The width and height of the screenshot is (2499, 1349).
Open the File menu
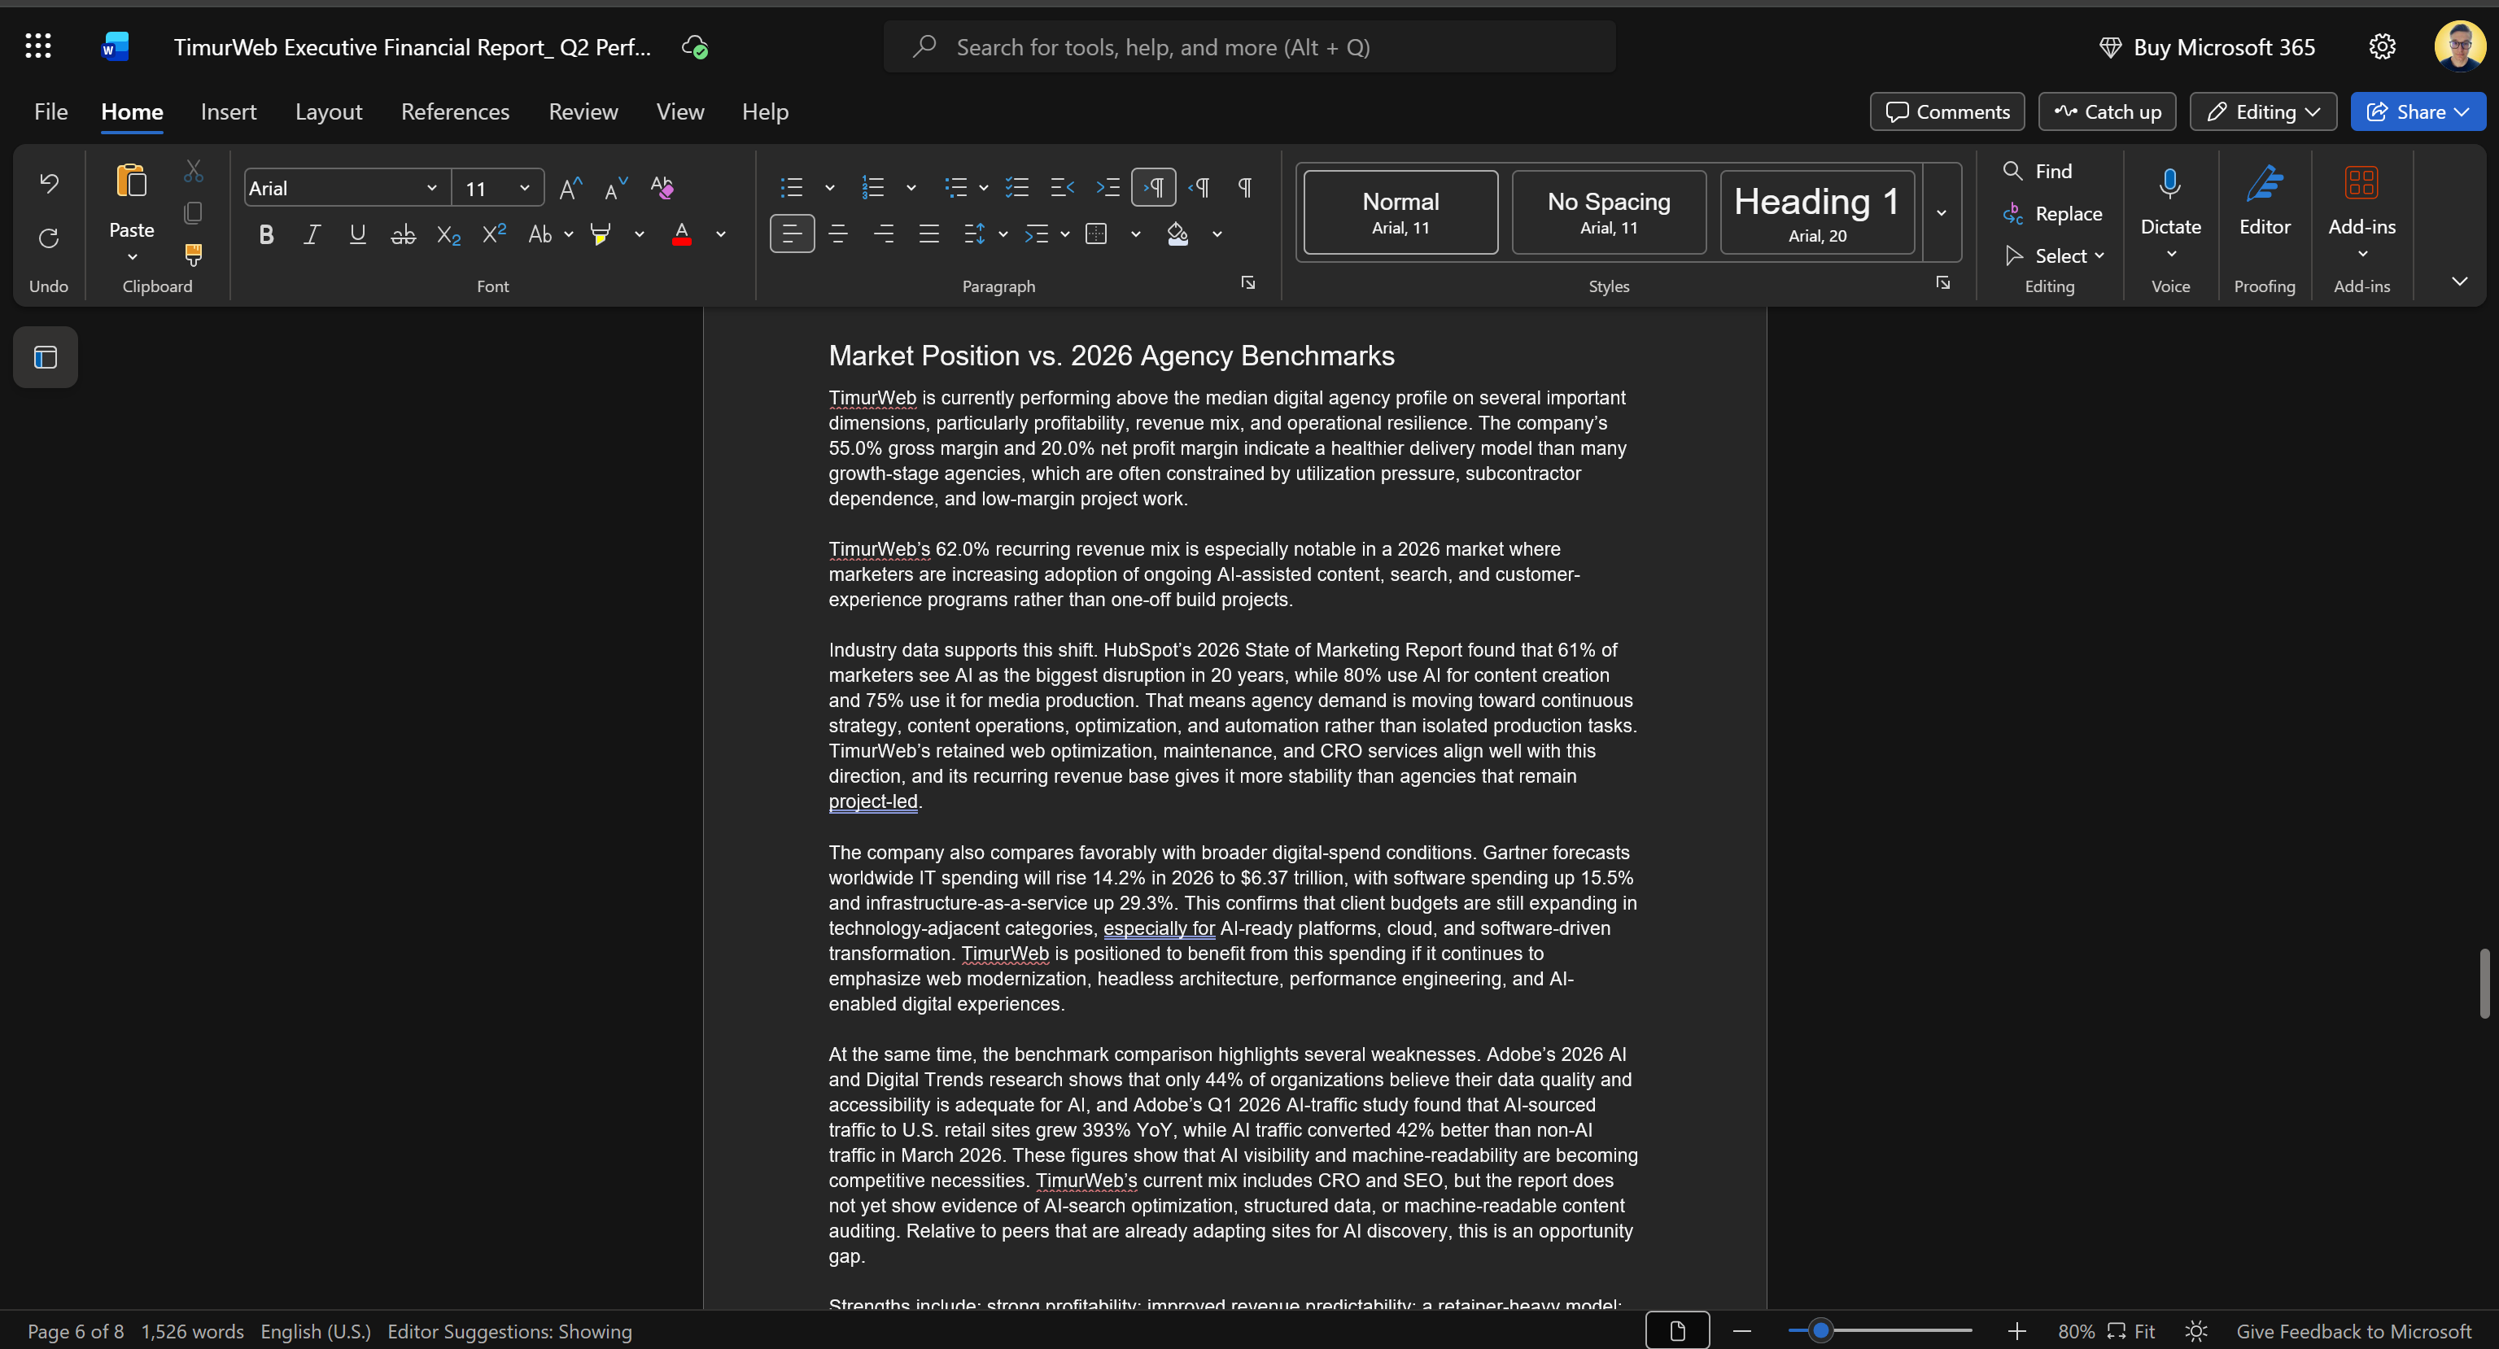coord(50,111)
